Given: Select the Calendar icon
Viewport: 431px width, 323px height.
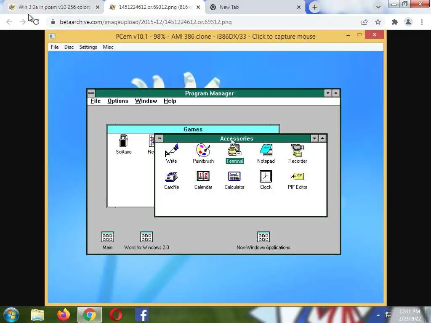Looking at the screenshot, I should coord(203,180).
